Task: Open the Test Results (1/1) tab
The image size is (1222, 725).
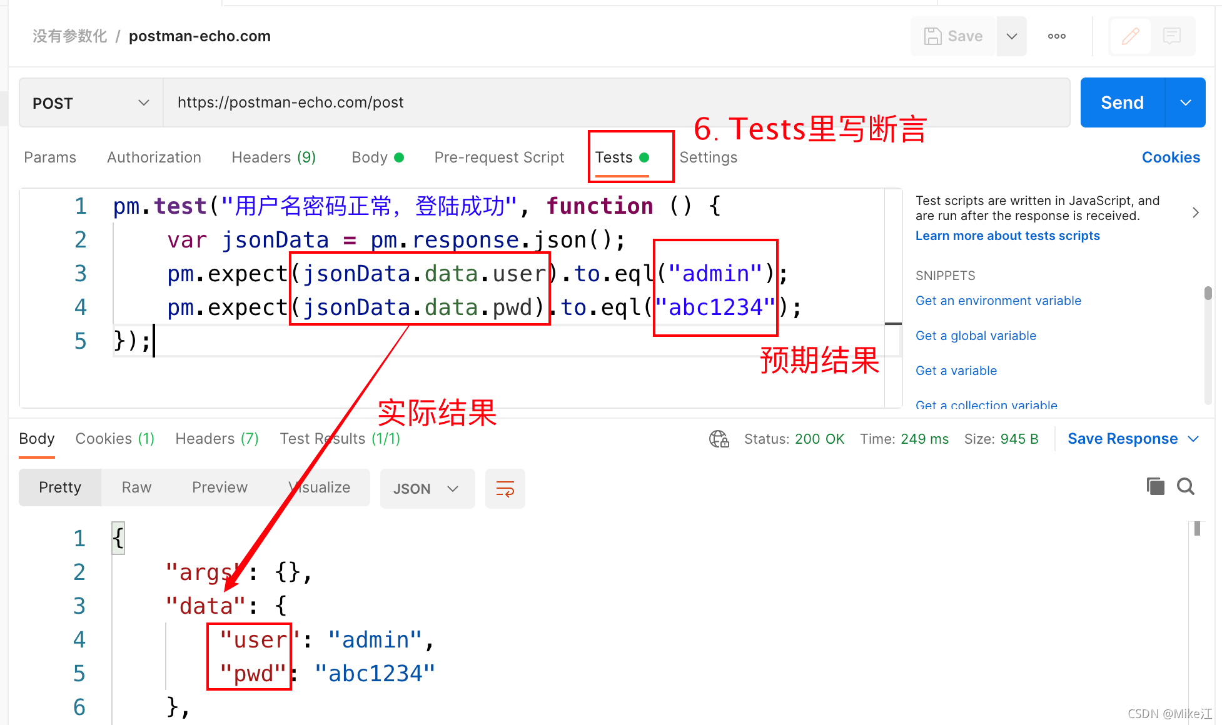Action: click(340, 439)
